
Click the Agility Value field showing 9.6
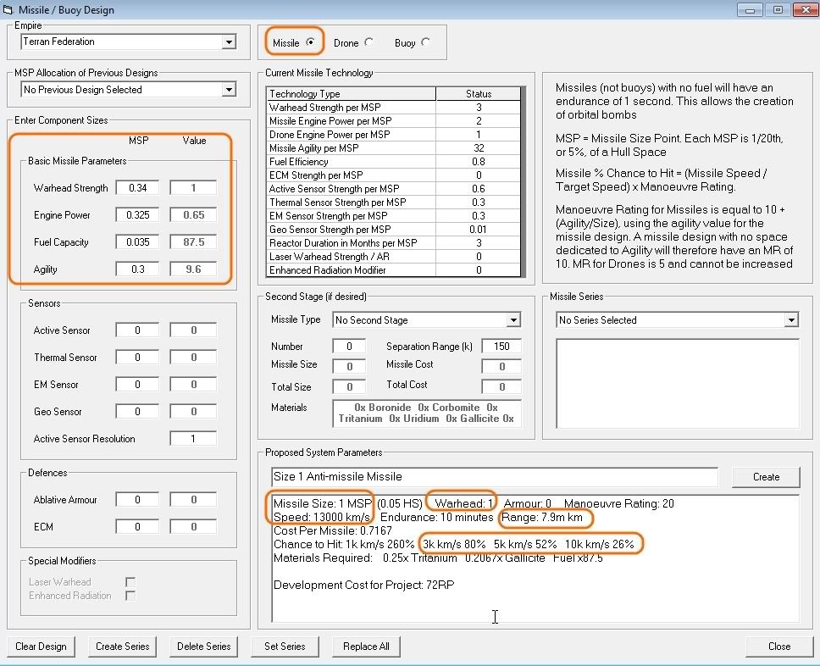[x=193, y=269]
